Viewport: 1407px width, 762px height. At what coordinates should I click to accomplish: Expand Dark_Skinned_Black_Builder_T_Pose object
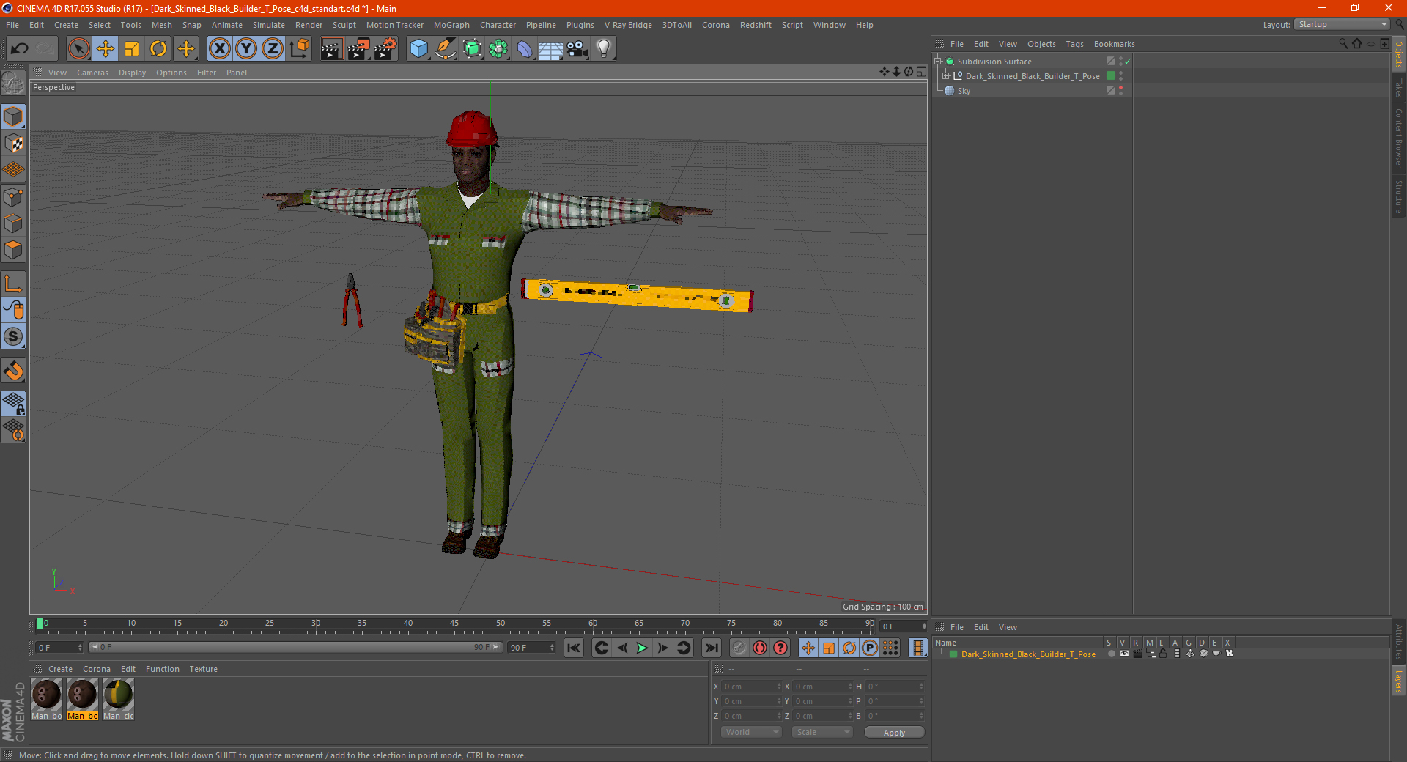pos(946,76)
